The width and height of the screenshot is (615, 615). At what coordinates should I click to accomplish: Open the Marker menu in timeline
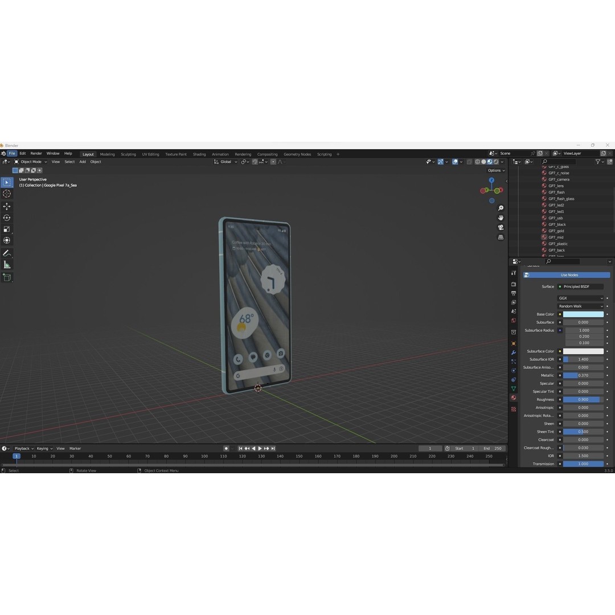[x=75, y=448]
